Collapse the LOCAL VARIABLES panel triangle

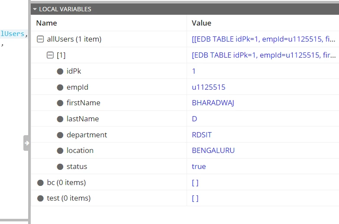pyautogui.click(x=35, y=9)
